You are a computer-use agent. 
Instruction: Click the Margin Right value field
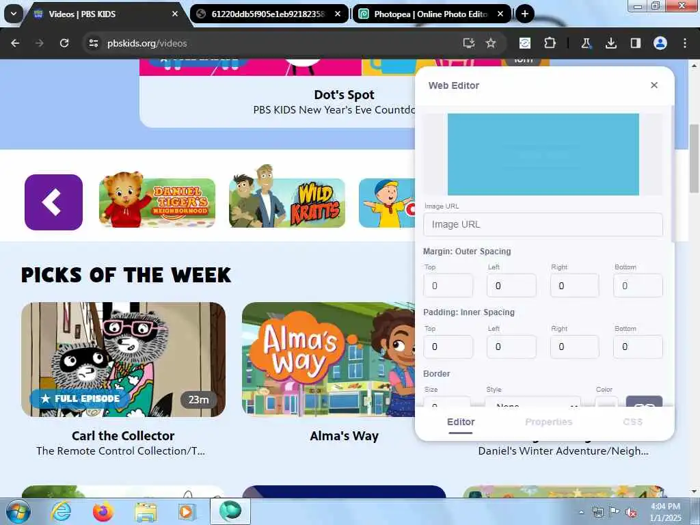[x=575, y=286]
